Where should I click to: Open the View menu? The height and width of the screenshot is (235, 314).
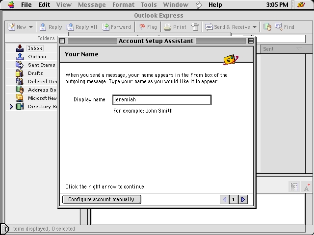[64, 4]
